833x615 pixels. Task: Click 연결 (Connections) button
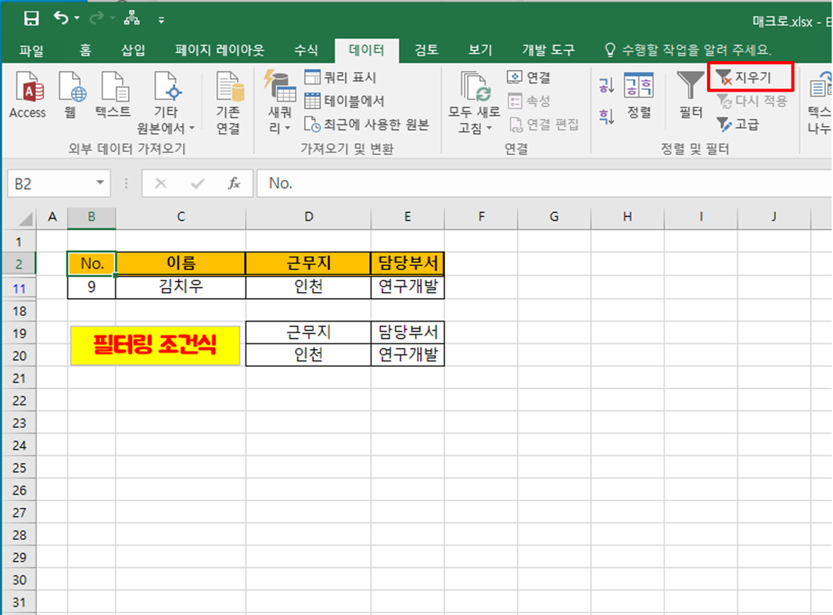pyautogui.click(x=529, y=77)
